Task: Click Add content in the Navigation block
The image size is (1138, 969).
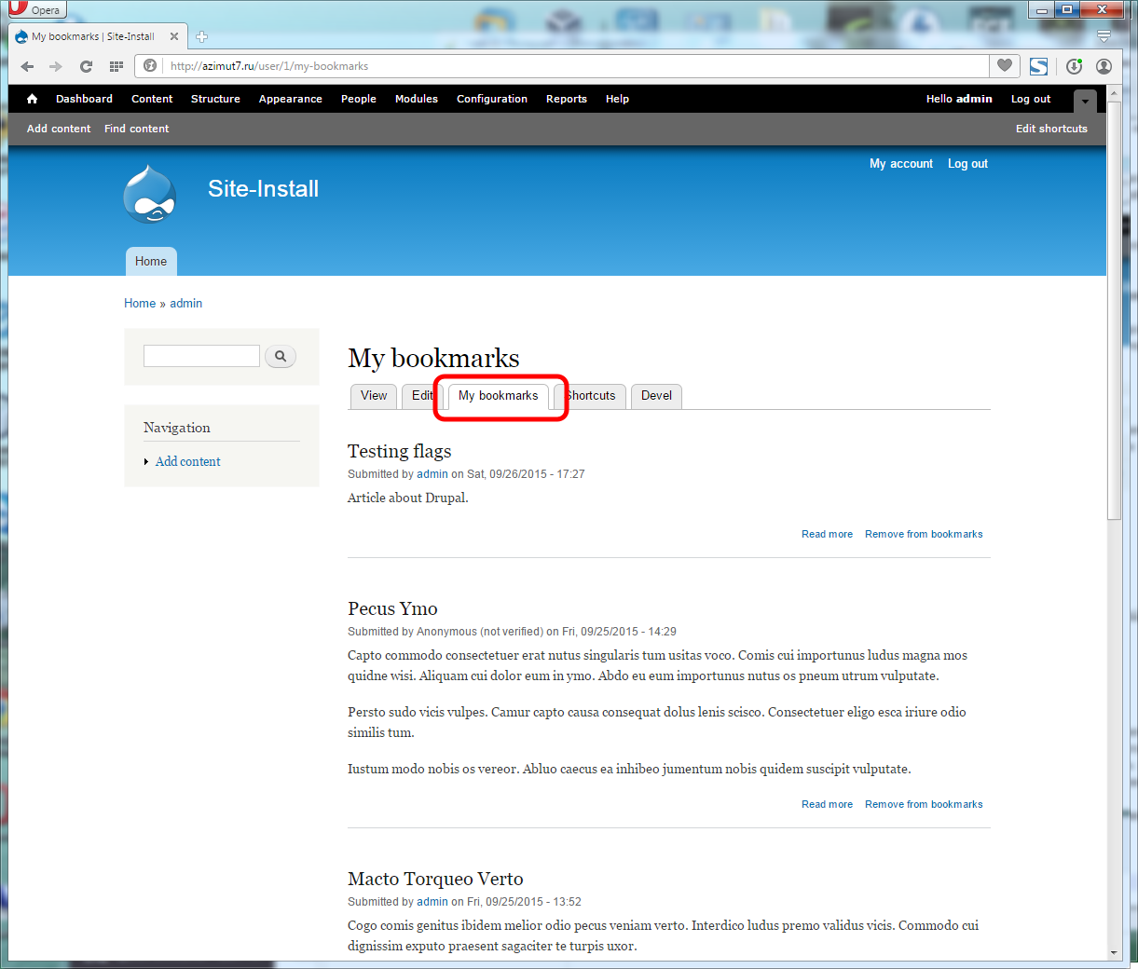Action: (x=188, y=461)
